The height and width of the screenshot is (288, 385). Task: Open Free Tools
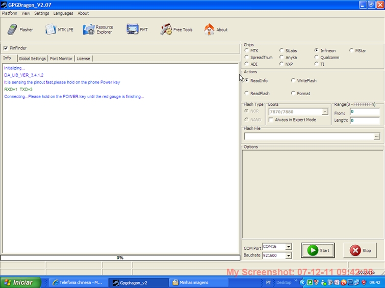[x=176, y=30]
